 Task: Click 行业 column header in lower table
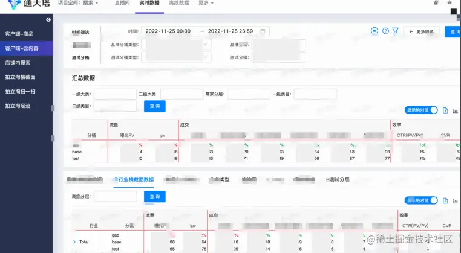(94, 226)
